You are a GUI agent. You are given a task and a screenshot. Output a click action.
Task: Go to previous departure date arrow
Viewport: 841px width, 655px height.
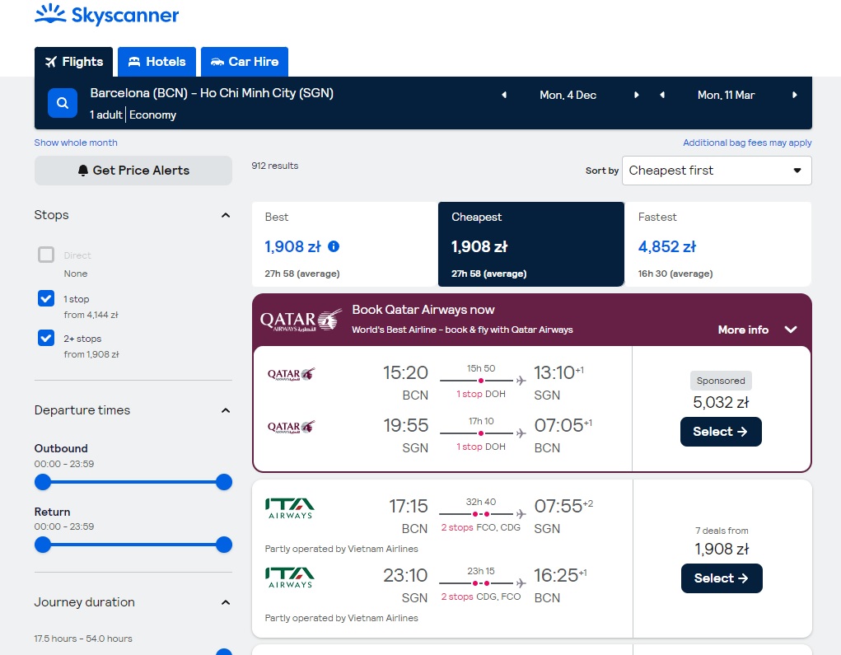503,95
